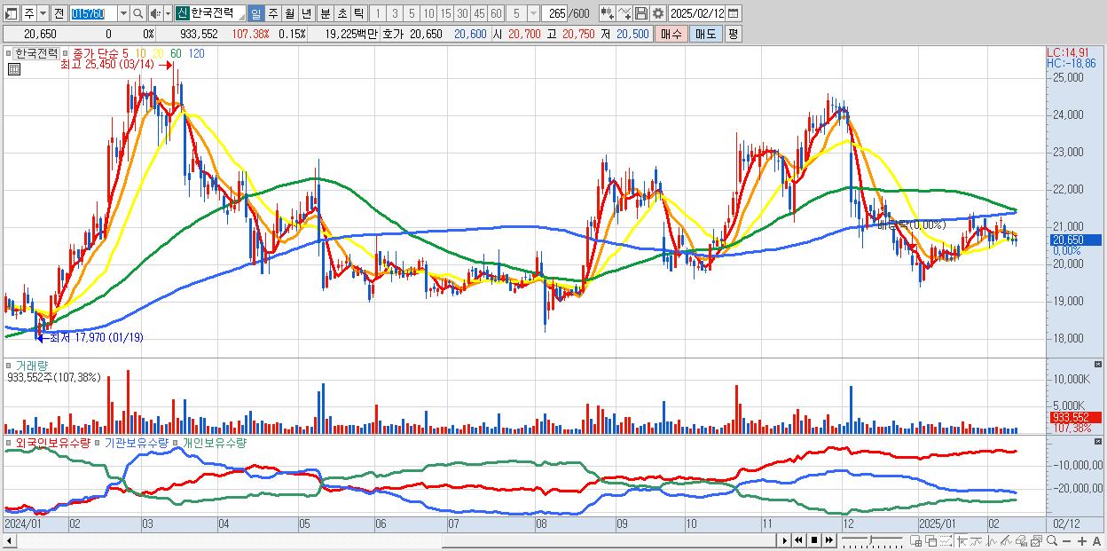Click the rewind double-left arrow button
Screen dimensions: 1107x551
[798, 540]
